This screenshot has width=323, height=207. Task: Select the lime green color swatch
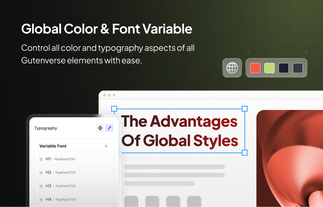click(270, 68)
